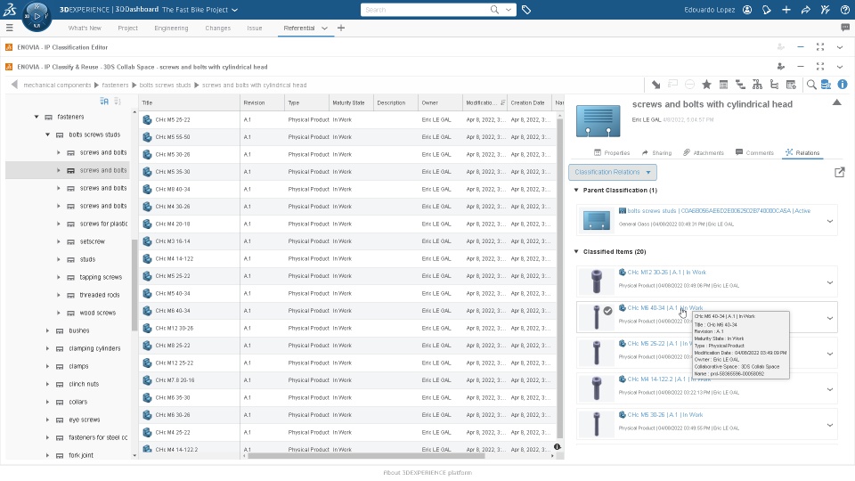Screen dimensions: 855x481
Task: Select the tapping screws tree item
Action: click(x=101, y=277)
